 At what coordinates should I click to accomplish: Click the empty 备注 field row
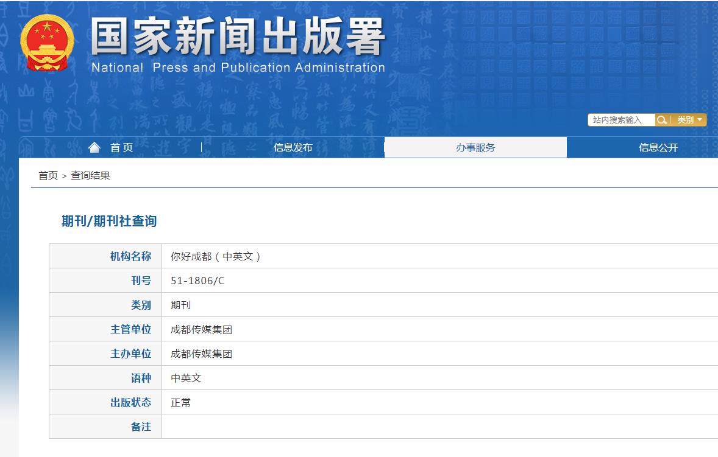tap(305, 427)
